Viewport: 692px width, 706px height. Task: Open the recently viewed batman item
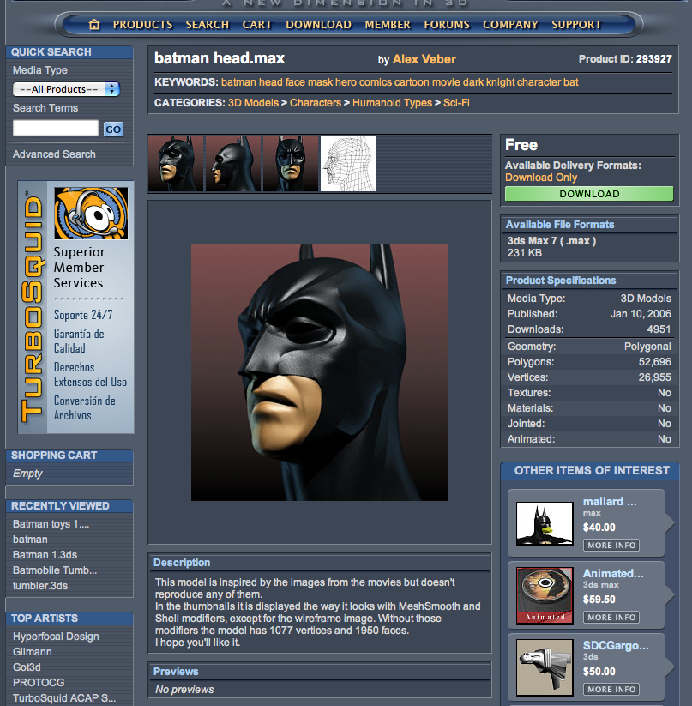tap(30, 540)
